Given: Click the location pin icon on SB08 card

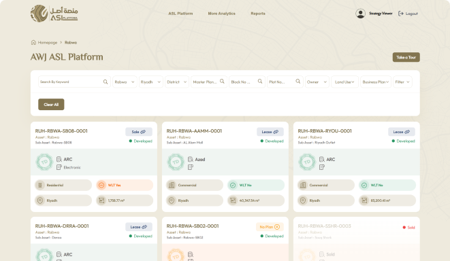Looking at the screenshot, I should pos(40,201).
